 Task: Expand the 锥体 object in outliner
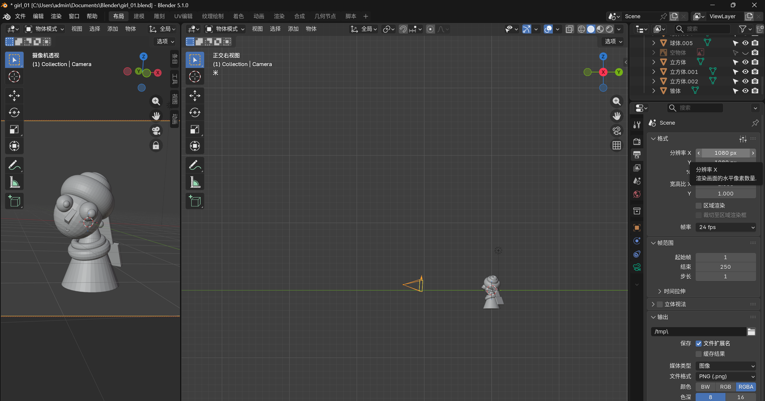coord(654,91)
